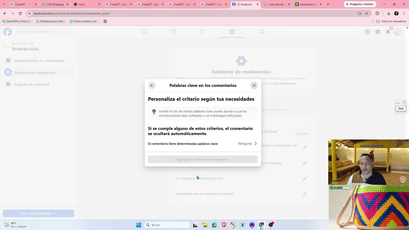Click the Crear una publicación button
The height and width of the screenshot is (230, 409).
point(38,213)
